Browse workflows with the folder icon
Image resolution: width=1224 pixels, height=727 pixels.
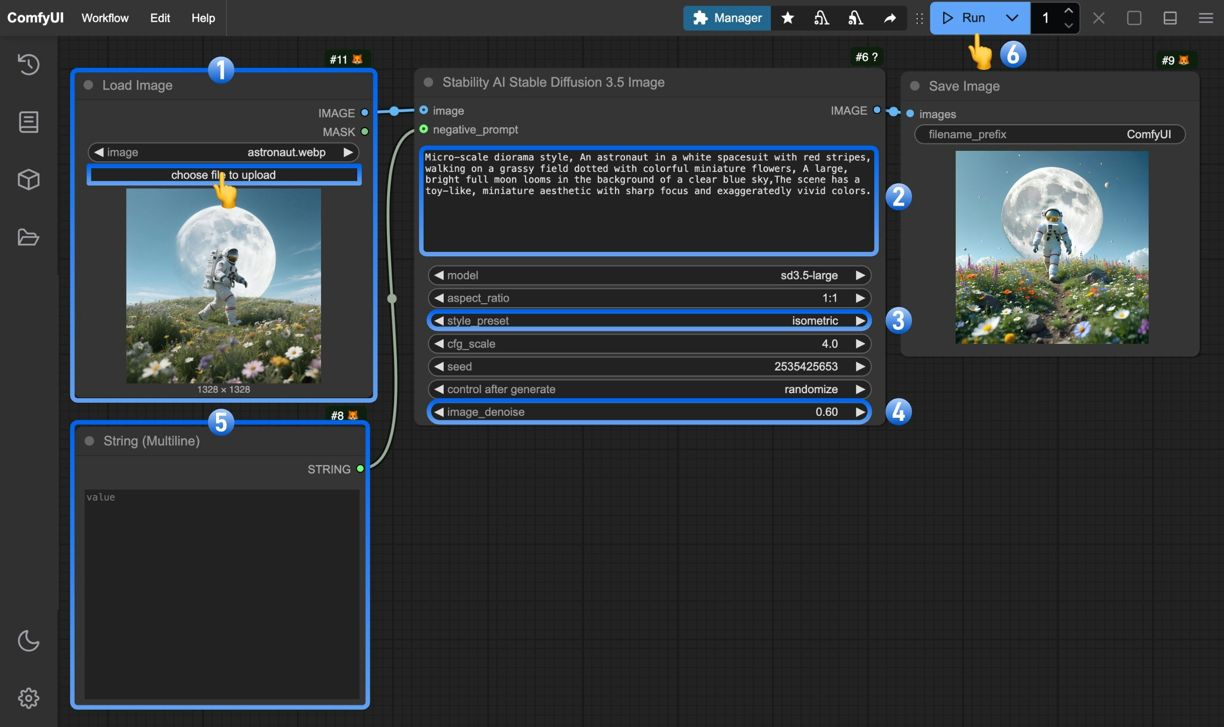click(x=29, y=237)
